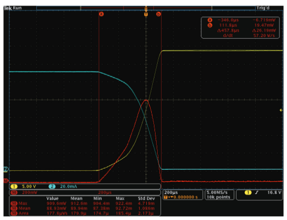This screenshot has height=220, width=287.
Task: Click cursor a time -346.0µs
Action: 228,20
